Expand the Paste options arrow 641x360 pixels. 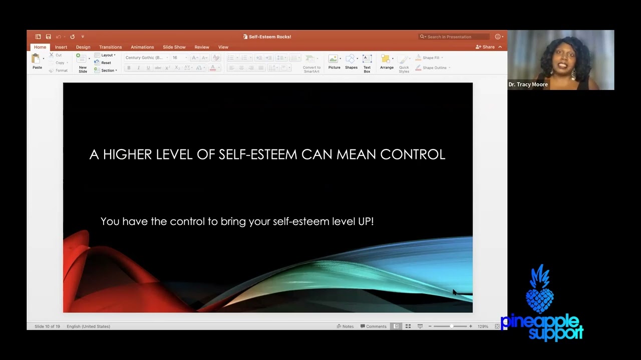(x=44, y=59)
